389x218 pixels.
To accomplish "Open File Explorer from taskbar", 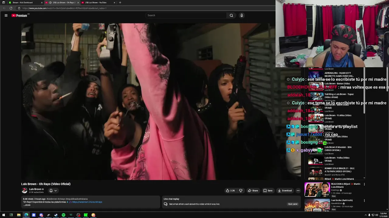I will click(x=19, y=215).
